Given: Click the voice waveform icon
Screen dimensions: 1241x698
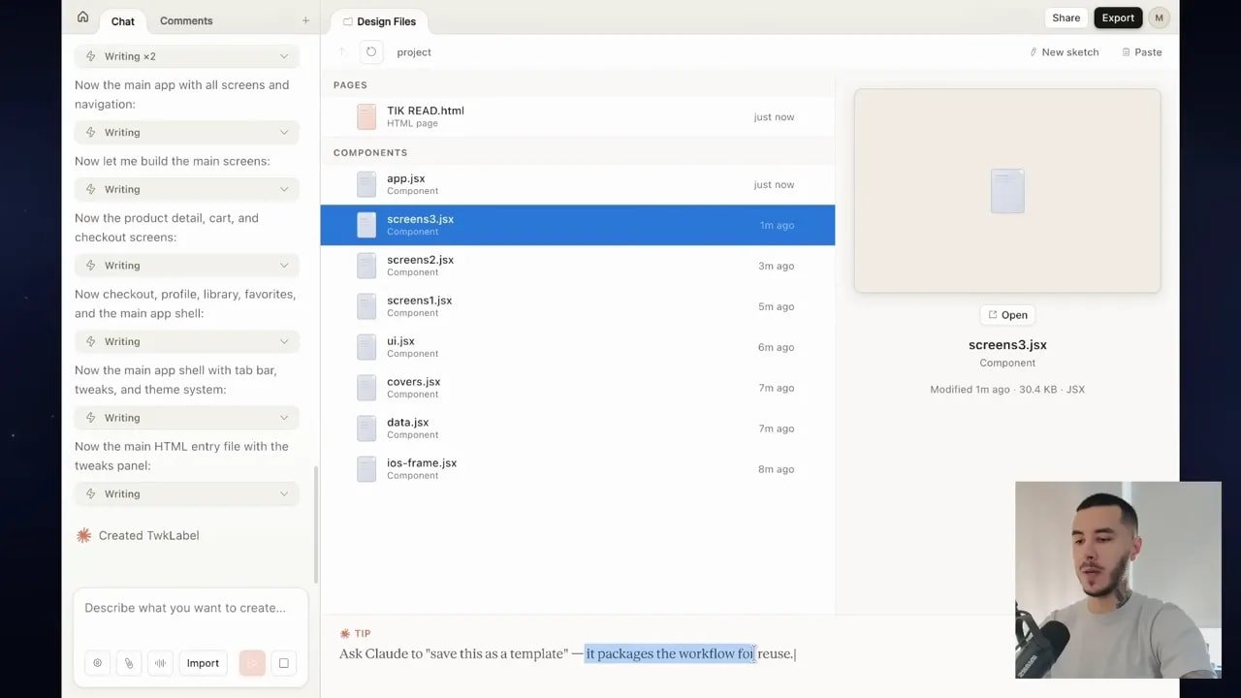Looking at the screenshot, I should [160, 663].
